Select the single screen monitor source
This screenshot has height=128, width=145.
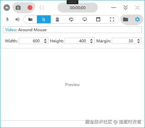pos(85,19)
